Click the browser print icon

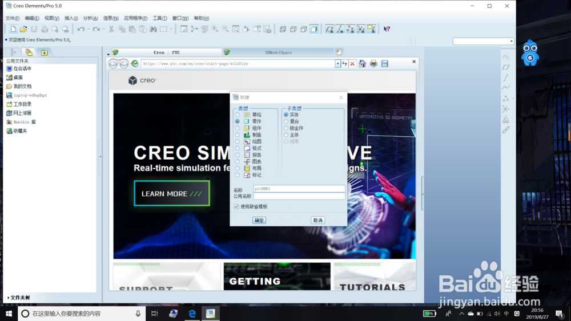coord(373,64)
